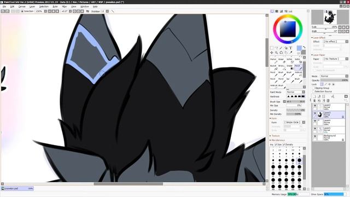Toggle visibility of Layer3

(x=315, y=113)
